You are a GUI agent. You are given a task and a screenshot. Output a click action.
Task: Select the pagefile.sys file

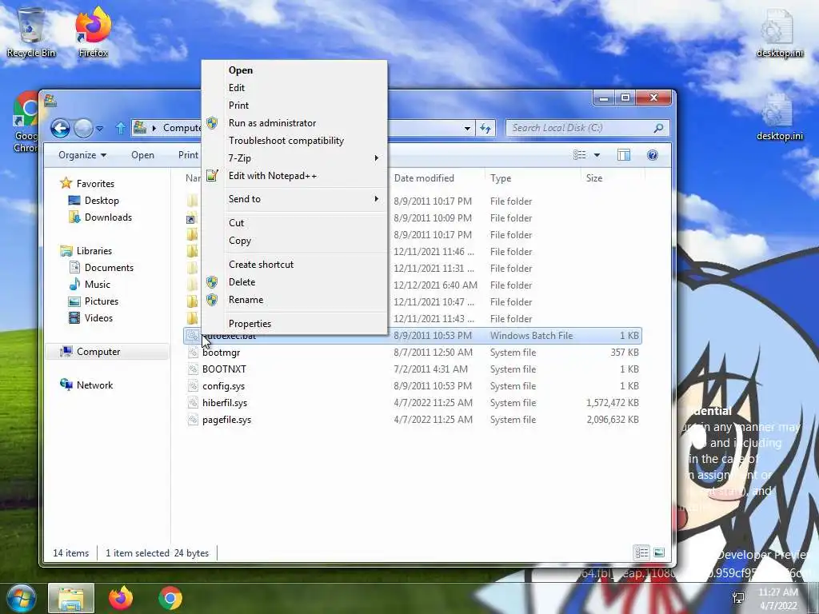(x=413, y=419)
